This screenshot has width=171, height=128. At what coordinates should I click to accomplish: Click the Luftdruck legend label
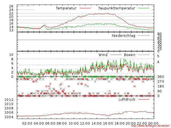coord(127,99)
